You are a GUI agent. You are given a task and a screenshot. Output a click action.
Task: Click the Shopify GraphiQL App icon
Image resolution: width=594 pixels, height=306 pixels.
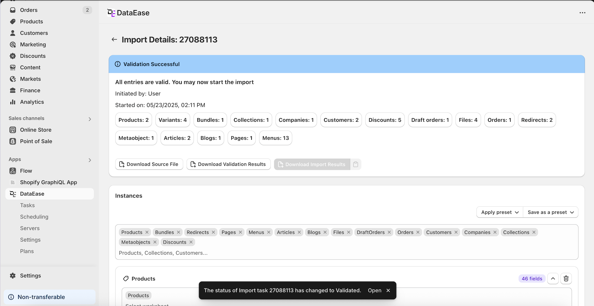click(x=13, y=182)
